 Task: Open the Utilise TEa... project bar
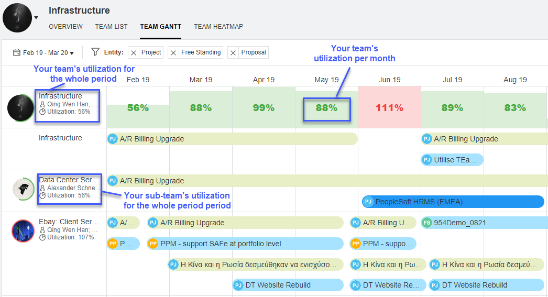coord(453,160)
